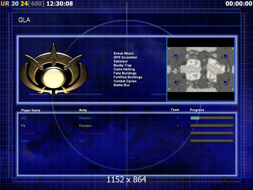Click Saber's loading progress bar
This screenshot has width=253, height=190.
pos(212,141)
